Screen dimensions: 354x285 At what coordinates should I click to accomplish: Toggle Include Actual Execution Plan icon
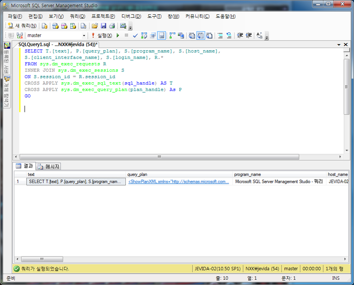tap(172, 35)
